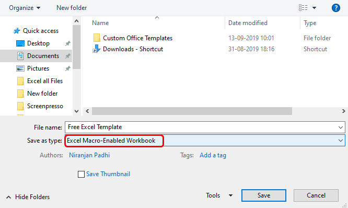Click pin icon beside Pictures
348x208 pixels.
pyautogui.click(x=68, y=68)
